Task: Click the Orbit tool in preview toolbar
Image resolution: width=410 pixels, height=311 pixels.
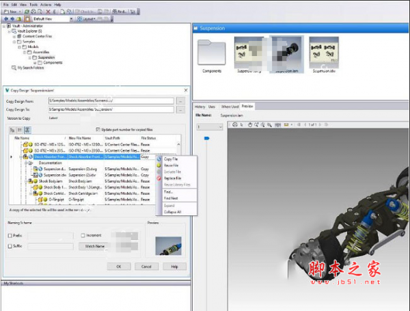Action: tap(235, 125)
